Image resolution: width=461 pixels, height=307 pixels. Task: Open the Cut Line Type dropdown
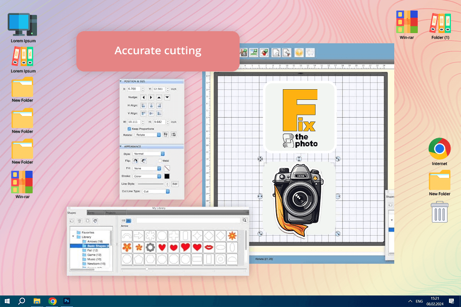coord(156,191)
